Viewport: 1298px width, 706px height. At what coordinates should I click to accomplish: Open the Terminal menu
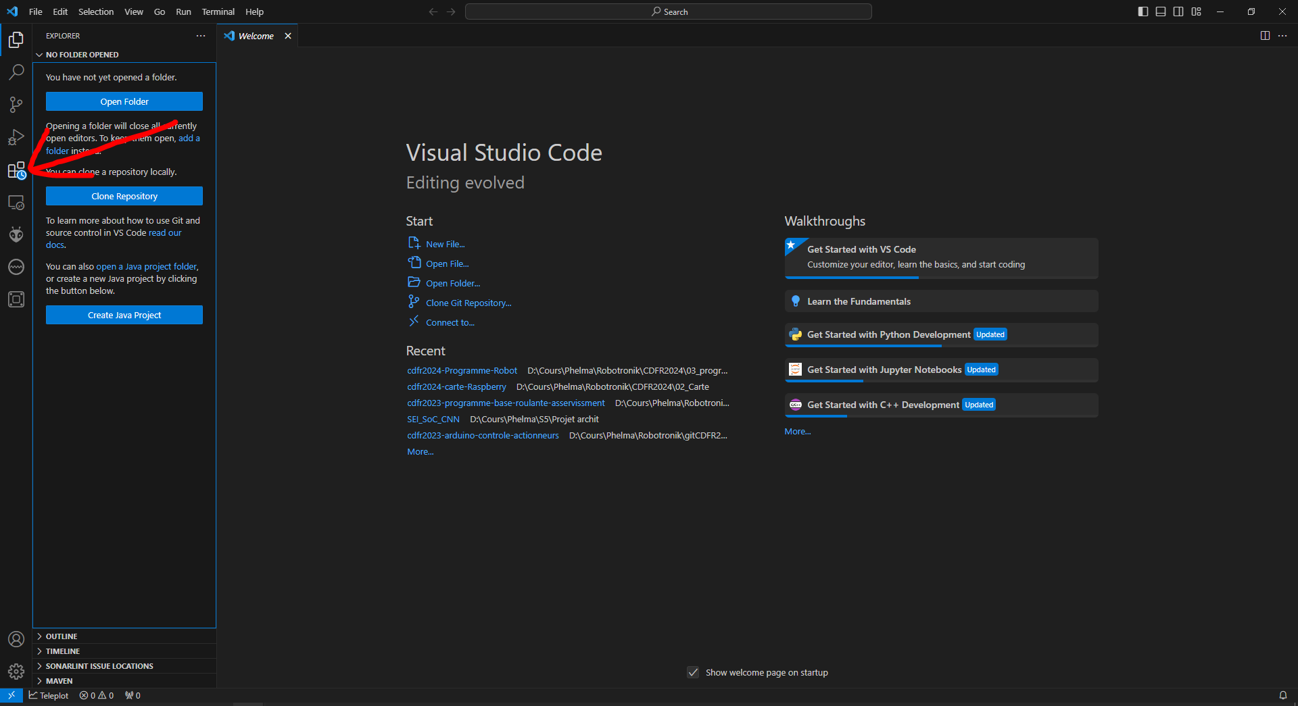(x=218, y=11)
